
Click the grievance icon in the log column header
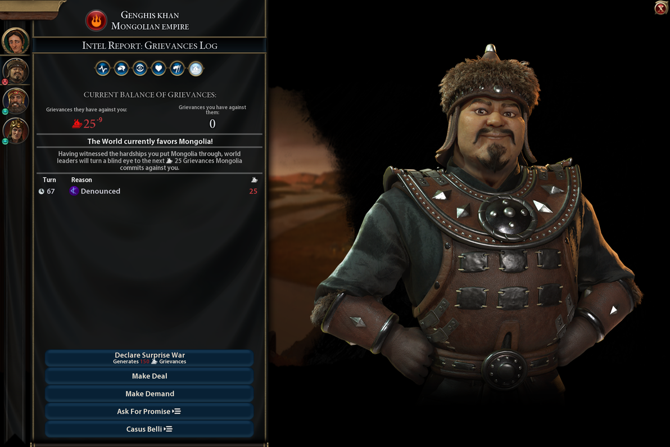pyautogui.click(x=254, y=180)
